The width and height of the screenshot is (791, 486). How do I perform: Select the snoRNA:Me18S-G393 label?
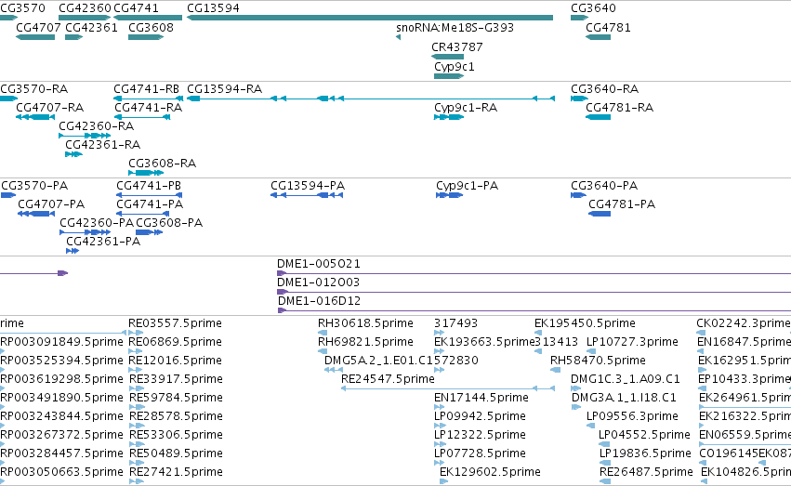click(x=455, y=28)
